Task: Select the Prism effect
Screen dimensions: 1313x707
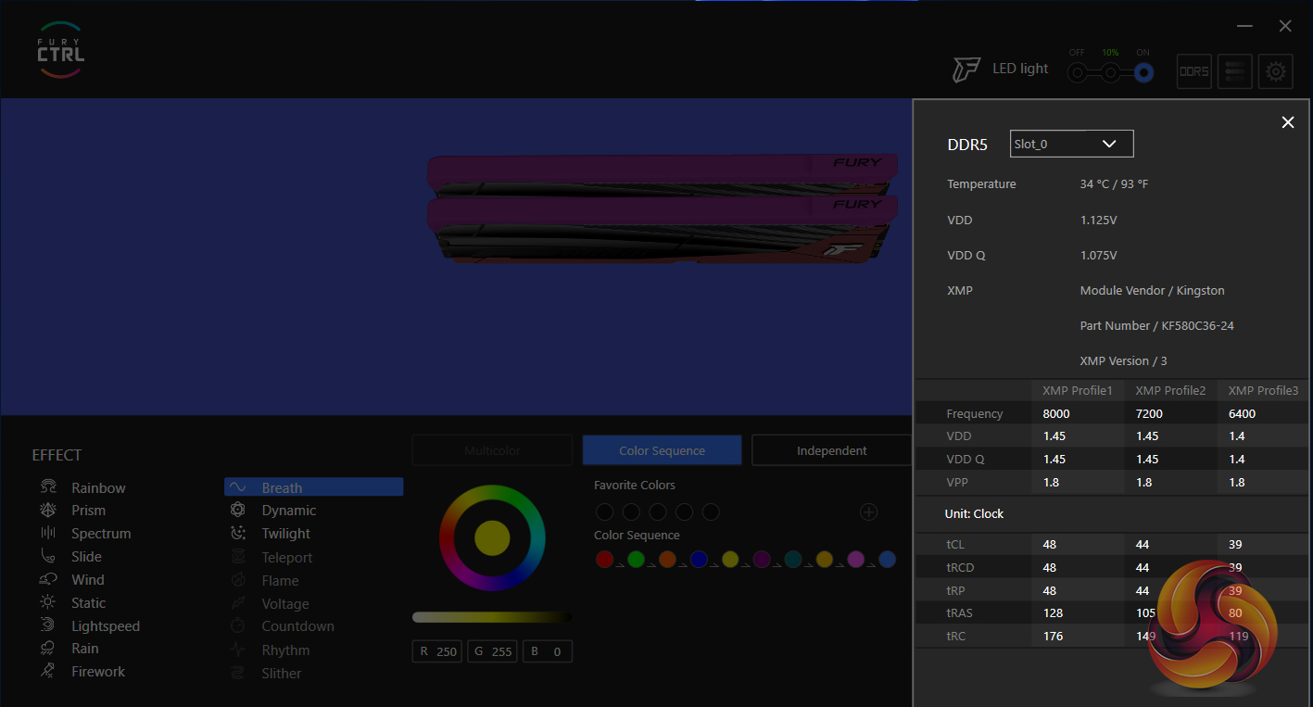Action: point(88,511)
